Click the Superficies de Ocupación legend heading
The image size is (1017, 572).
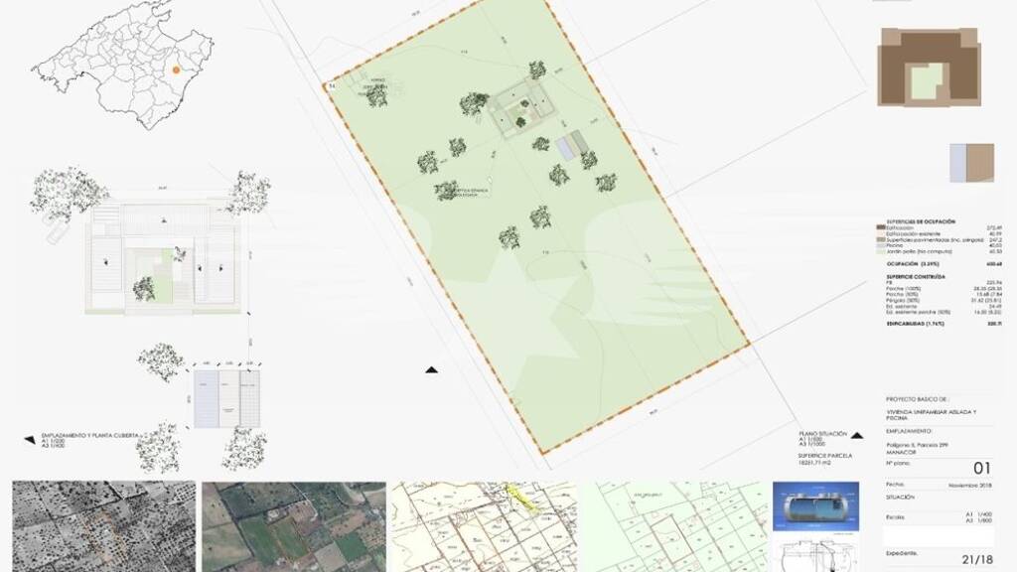point(921,219)
